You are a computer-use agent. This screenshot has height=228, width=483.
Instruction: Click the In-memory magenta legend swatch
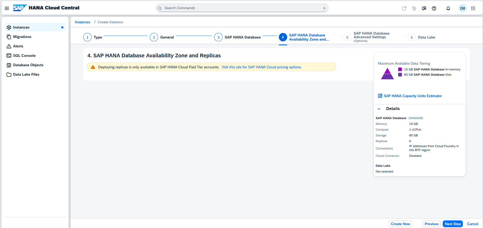400,69
